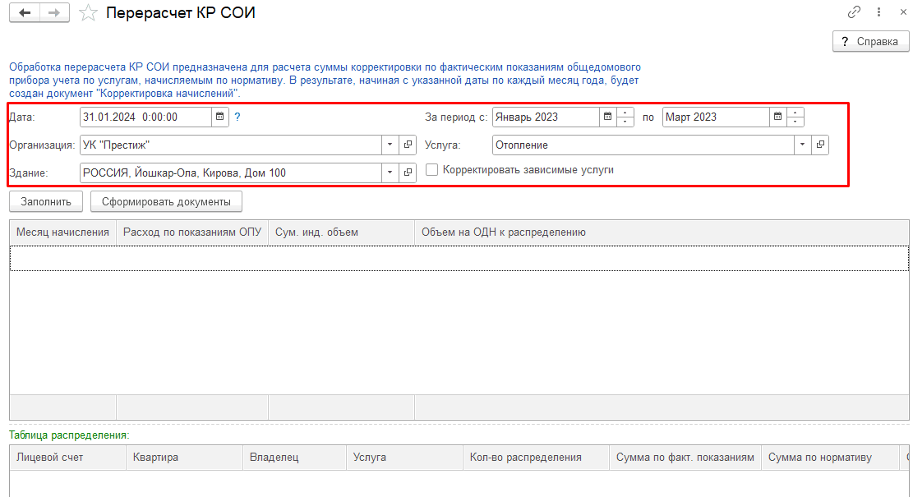Click the Заполнить button

click(46, 201)
